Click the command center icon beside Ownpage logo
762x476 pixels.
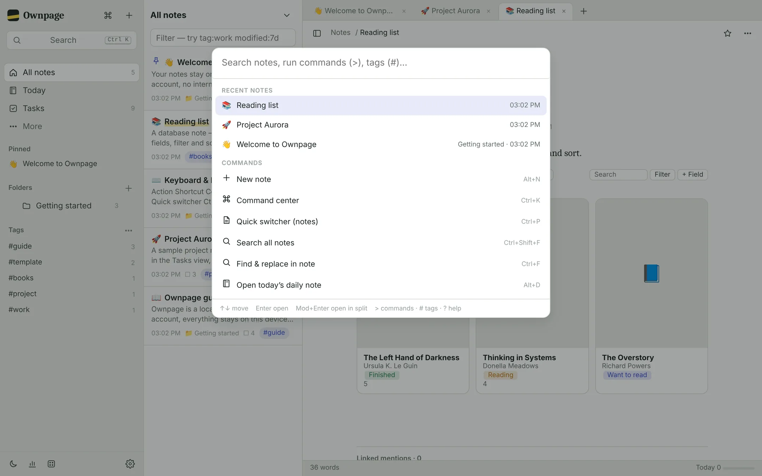tap(108, 15)
